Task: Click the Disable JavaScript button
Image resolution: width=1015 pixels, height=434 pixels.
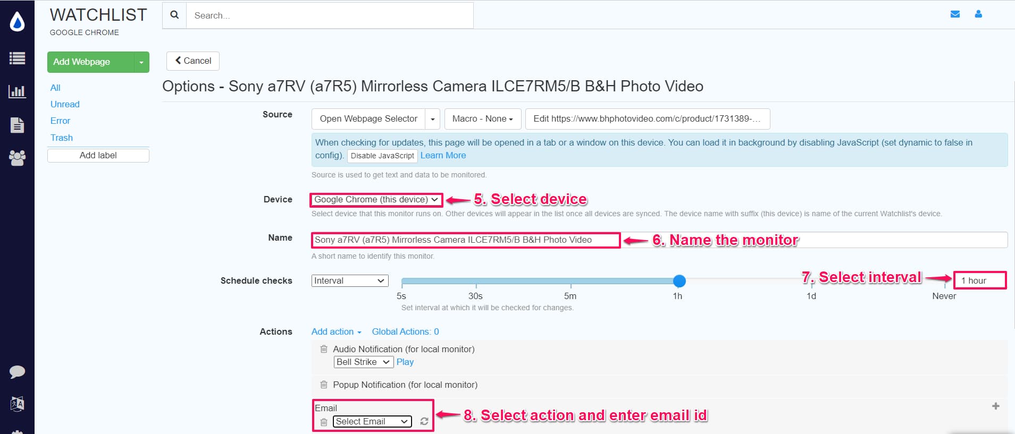Action: pos(381,156)
